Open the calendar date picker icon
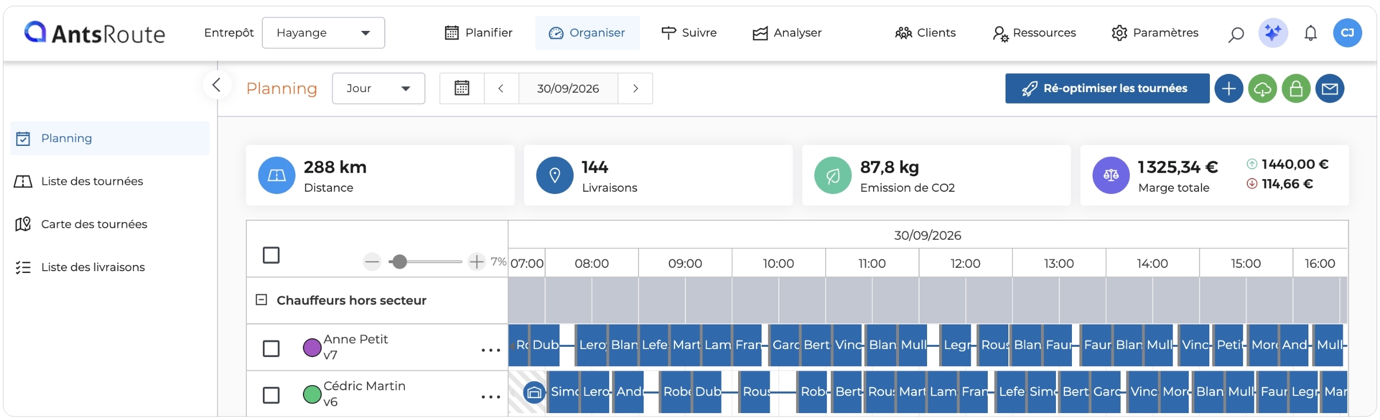 462,88
